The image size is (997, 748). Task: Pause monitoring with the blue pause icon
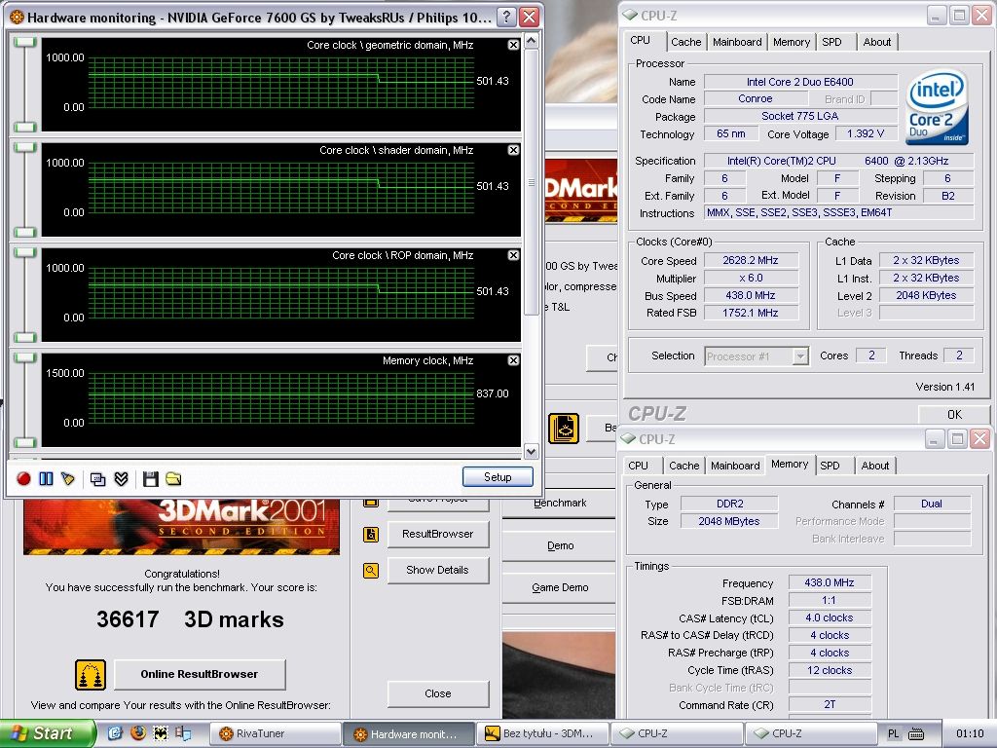[46, 478]
